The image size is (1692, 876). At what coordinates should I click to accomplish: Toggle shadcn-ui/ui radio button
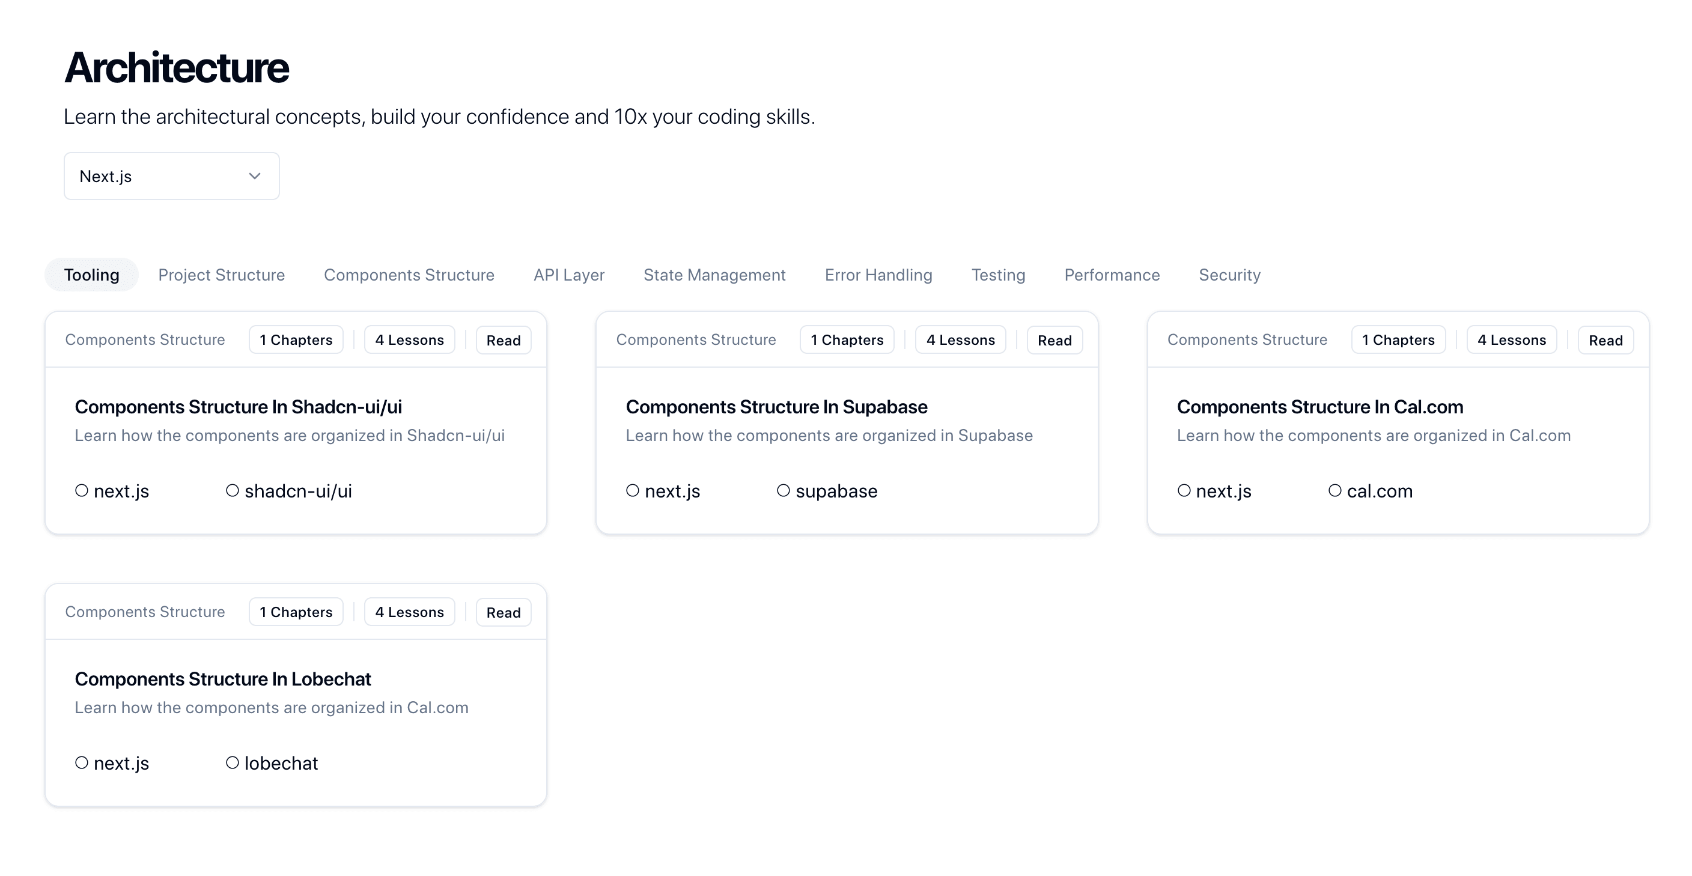(x=231, y=490)
